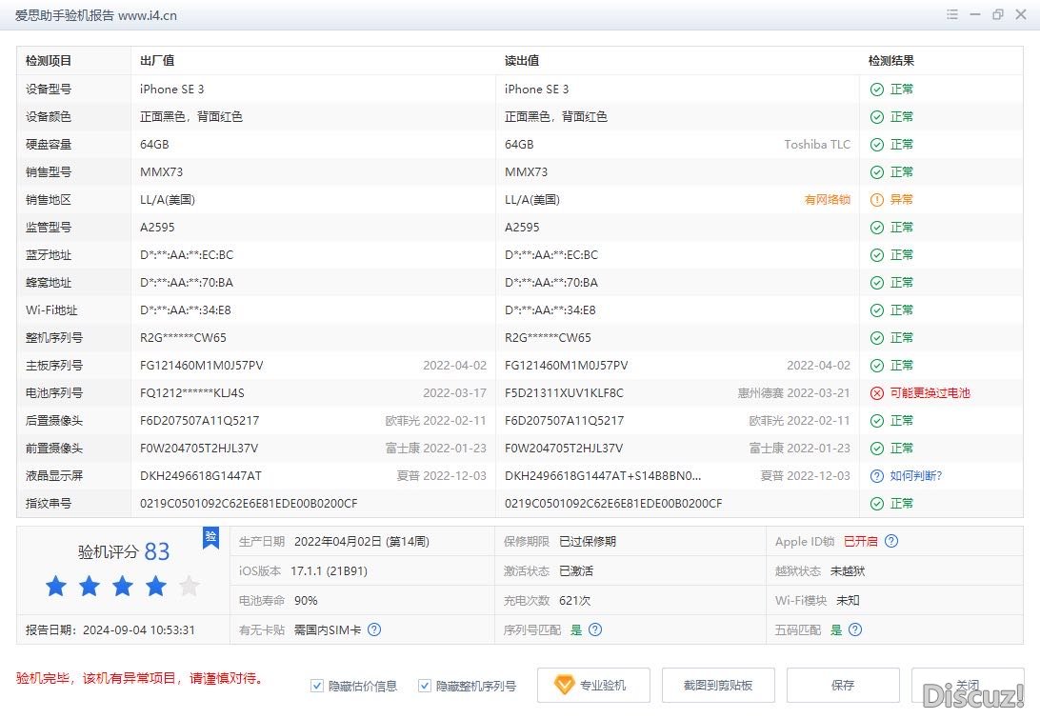Open the help icon beside 五码匹配
This screenshot has height=719, width=1040.
pos(855,629)
